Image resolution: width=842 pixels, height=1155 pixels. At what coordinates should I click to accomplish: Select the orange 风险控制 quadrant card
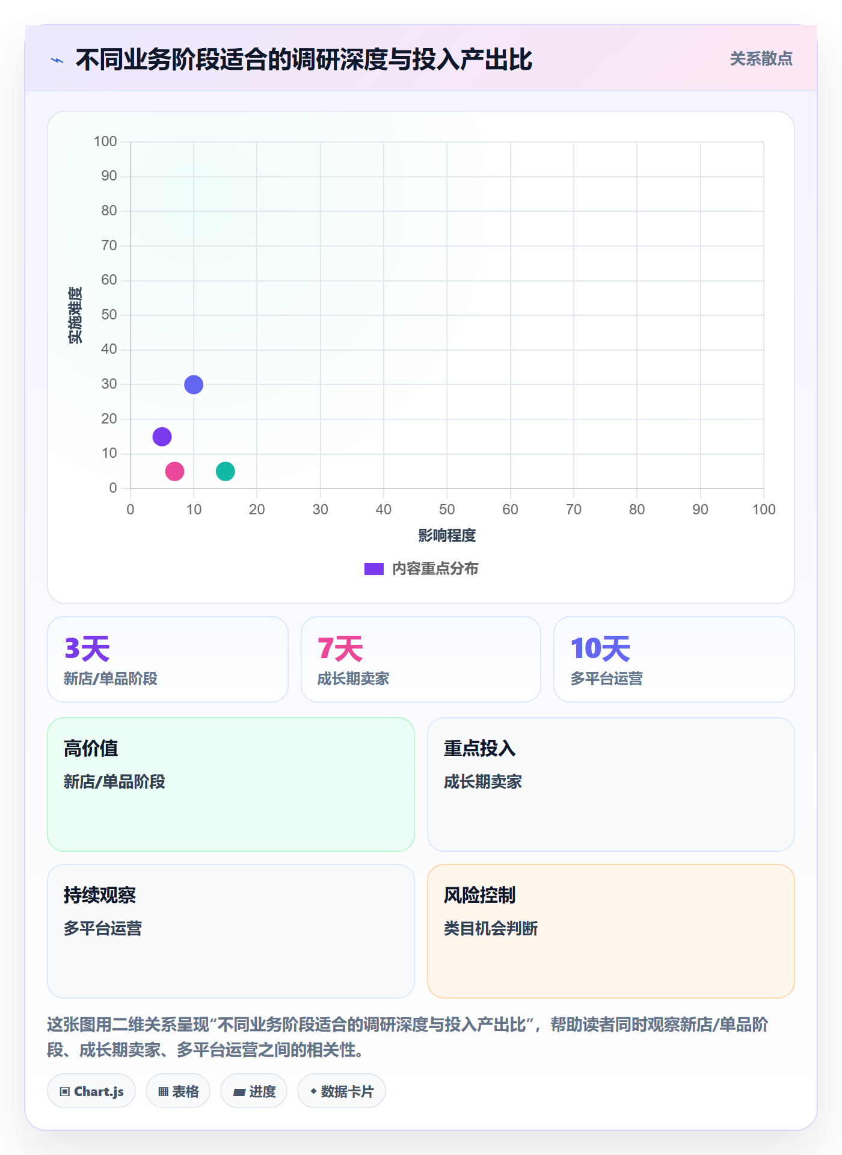[611, 931]
